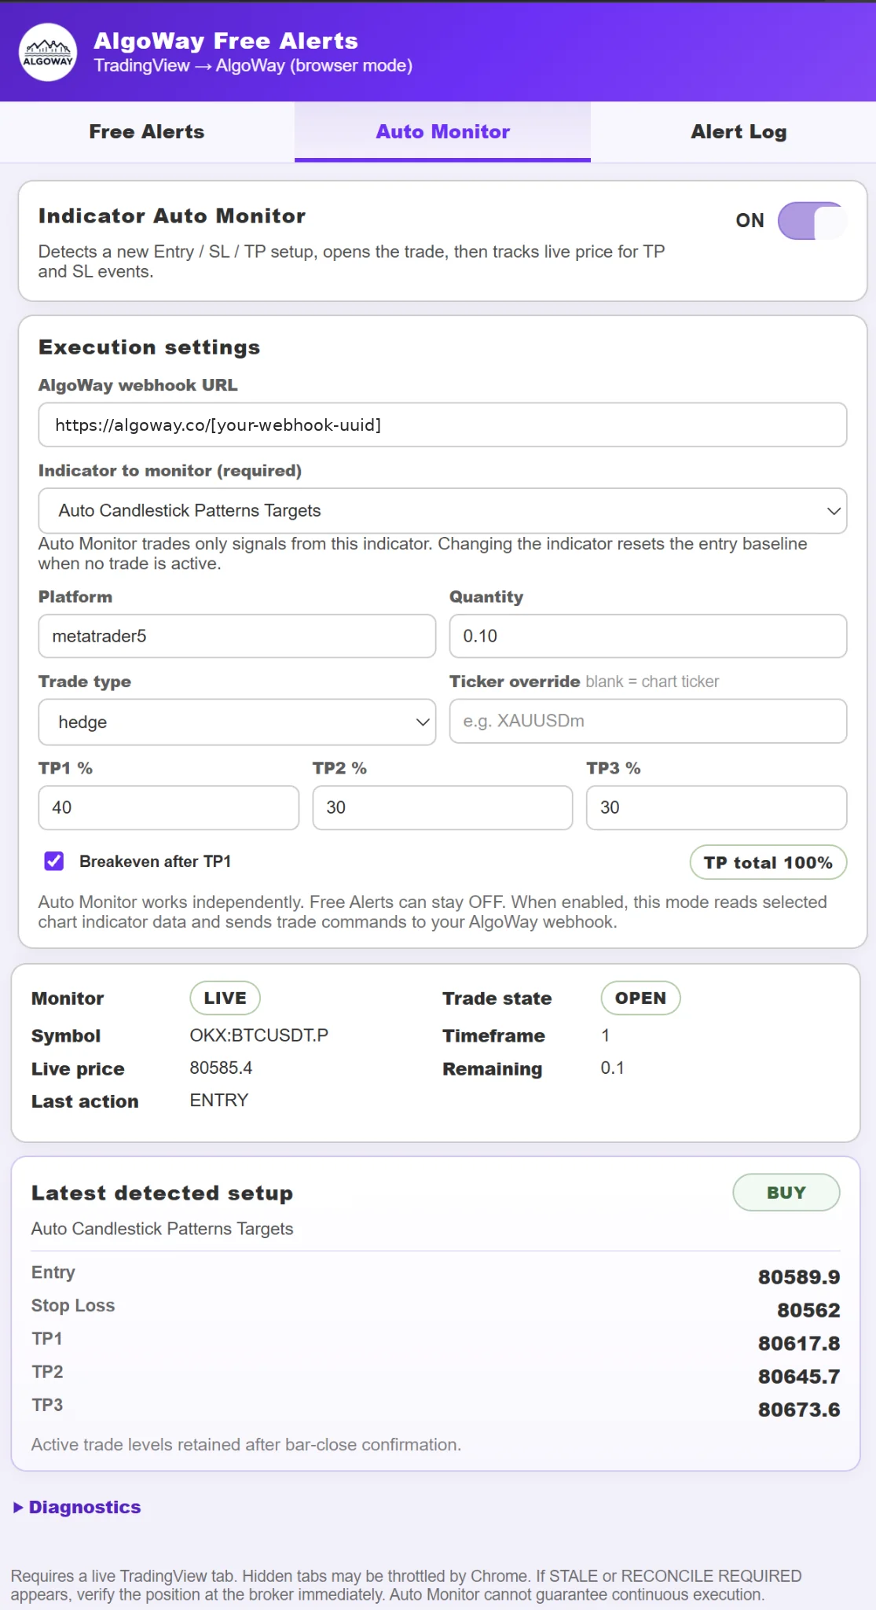The image size is (876, 1610).
Task: Click the TP2 target value 80645.7
Action: [799, 1377]
